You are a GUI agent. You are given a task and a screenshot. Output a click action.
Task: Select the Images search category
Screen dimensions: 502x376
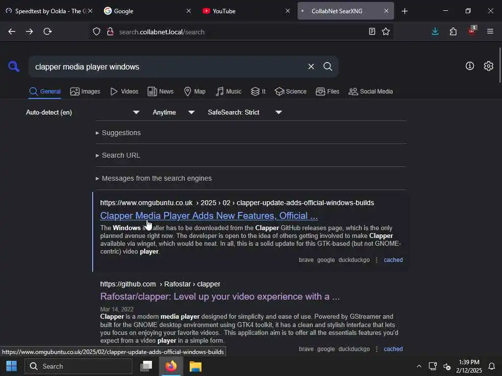click(85, 92)
